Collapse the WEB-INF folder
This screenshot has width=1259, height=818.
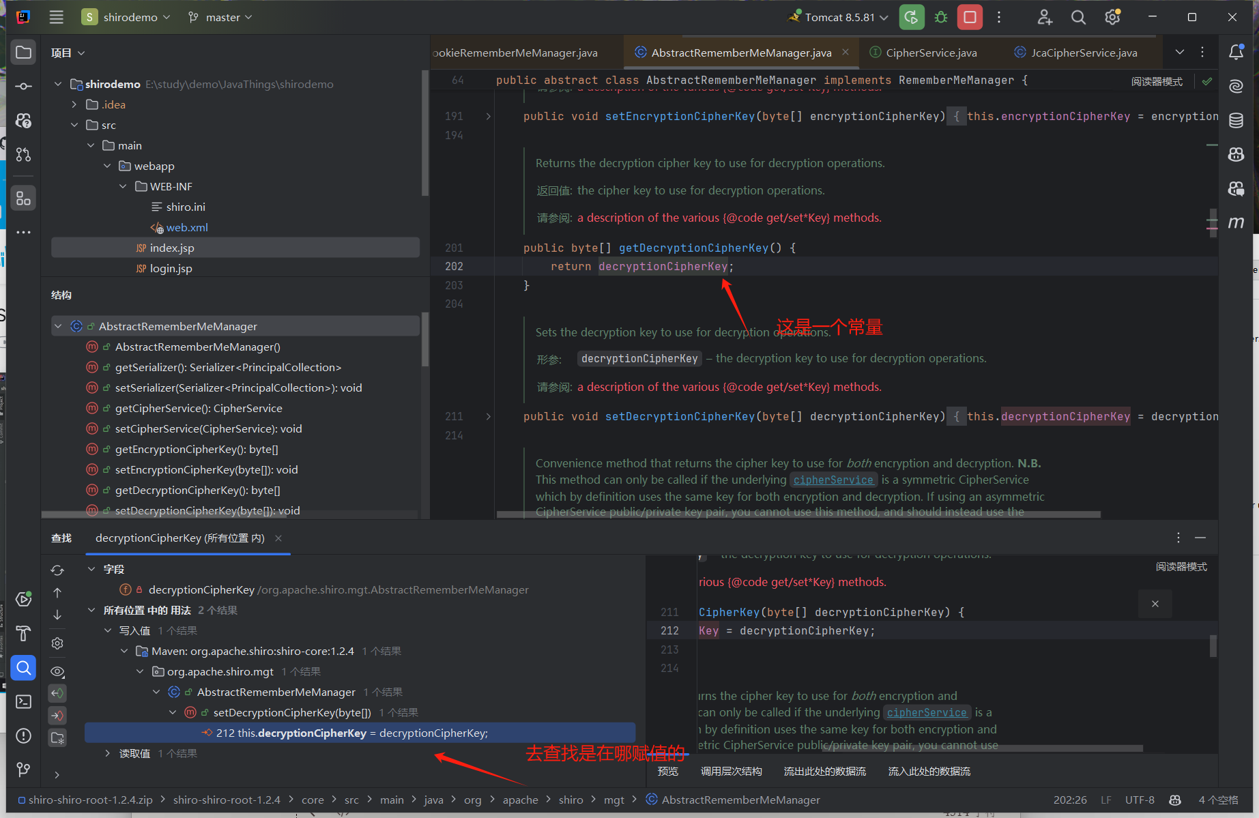[x=124, y=186]
